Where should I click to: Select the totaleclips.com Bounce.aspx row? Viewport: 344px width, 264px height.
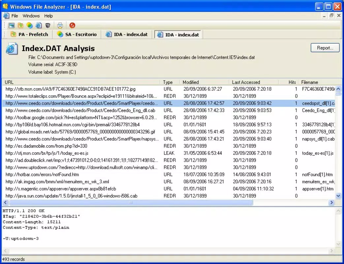pos(169,96)
